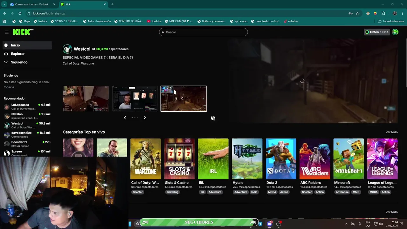Click the Westcol channel avatar in the featured header
The image size is (407, 229).
click(67, 49)
